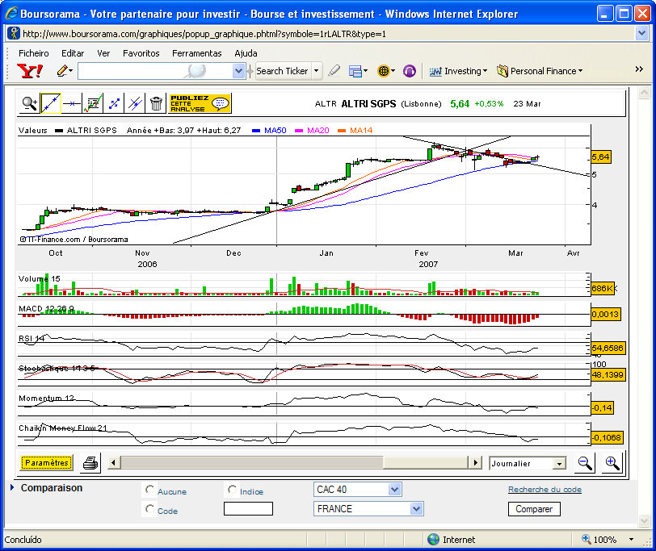Select the chart zoom magnifier tool
The width and height of the screenshot is (656, 551).
pyautogui.click(x=30, y=103)
